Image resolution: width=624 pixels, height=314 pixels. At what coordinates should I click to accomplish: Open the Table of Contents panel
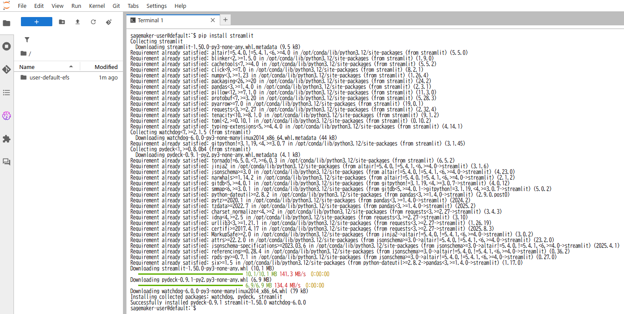(7, 93)
